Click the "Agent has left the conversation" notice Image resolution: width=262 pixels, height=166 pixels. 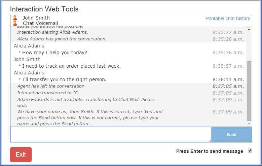pyautogui.click(x=51, y=86)
